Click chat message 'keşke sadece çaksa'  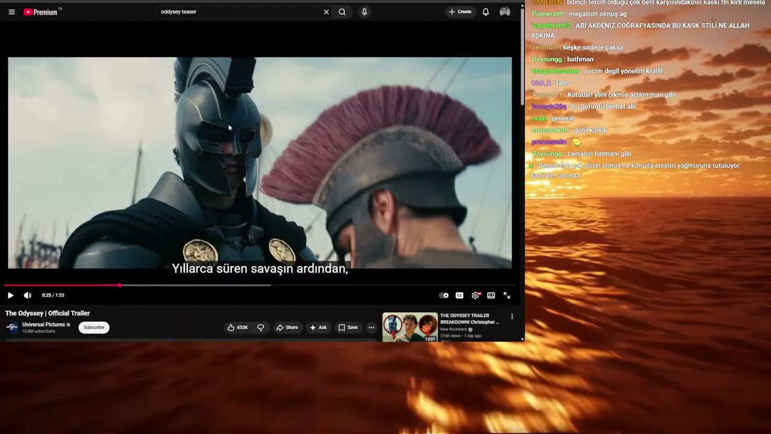(593, 48)
